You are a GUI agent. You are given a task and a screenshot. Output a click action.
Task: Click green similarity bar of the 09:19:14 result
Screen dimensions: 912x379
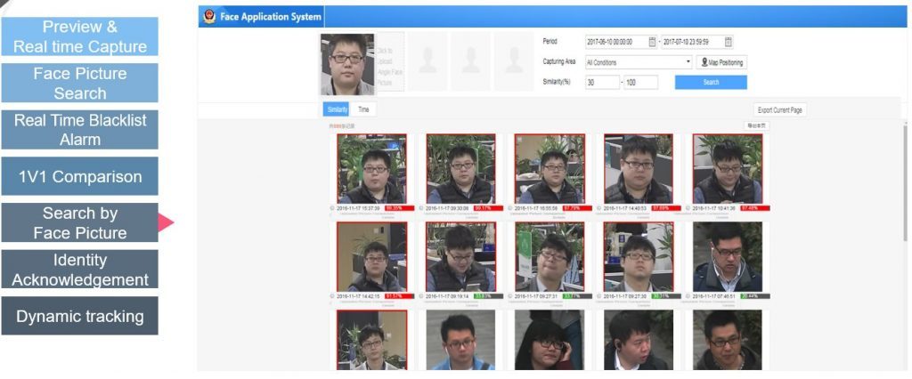[489, 296]
